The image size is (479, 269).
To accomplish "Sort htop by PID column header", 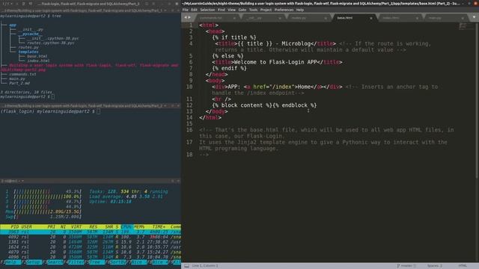I will click(15, 227).
